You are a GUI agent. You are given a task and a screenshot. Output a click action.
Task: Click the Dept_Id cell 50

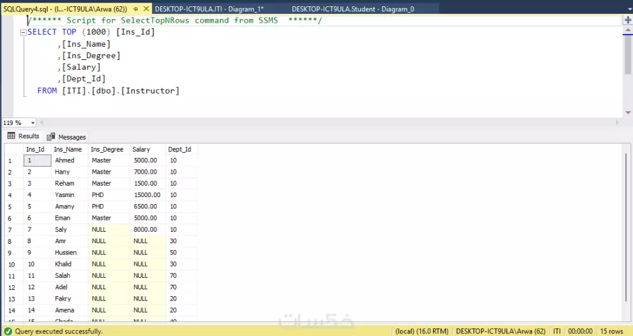(x=181, y=253)
